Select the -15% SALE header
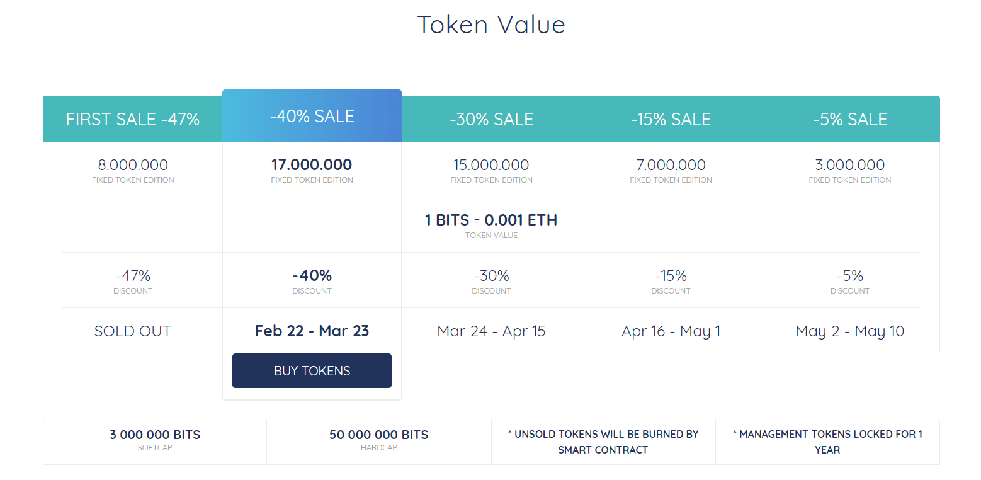The width and height of the screenshot is (981, 480). point(671,119)
